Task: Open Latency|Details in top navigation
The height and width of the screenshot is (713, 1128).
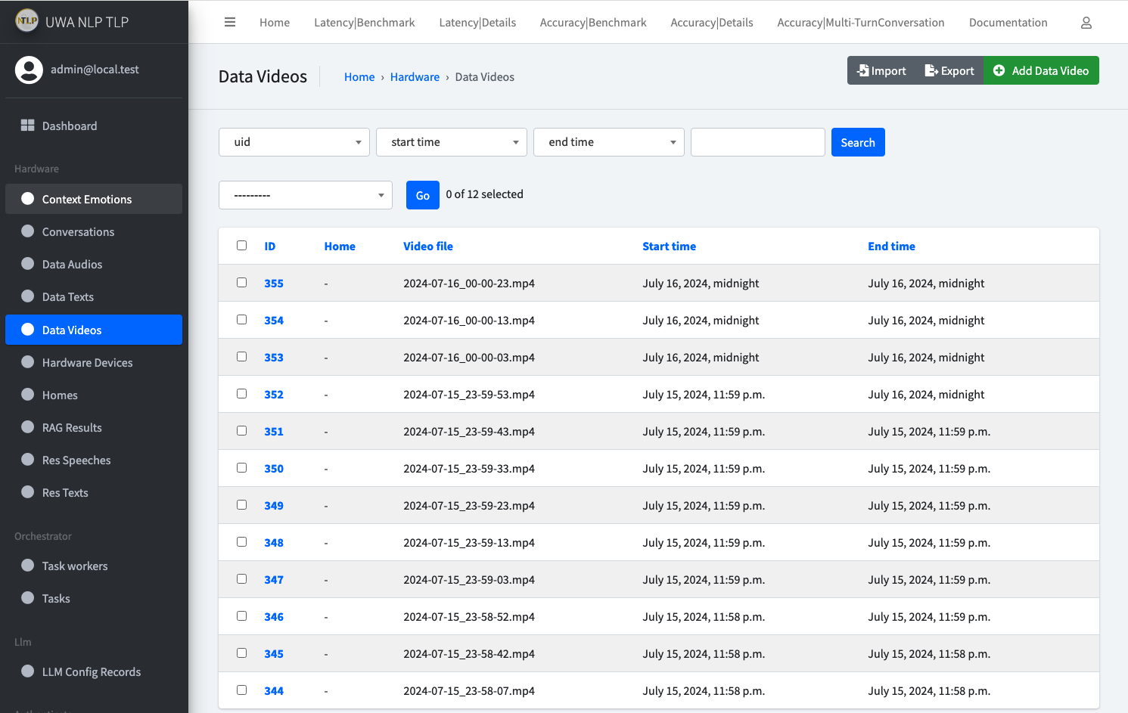Action: click(477, 23)
